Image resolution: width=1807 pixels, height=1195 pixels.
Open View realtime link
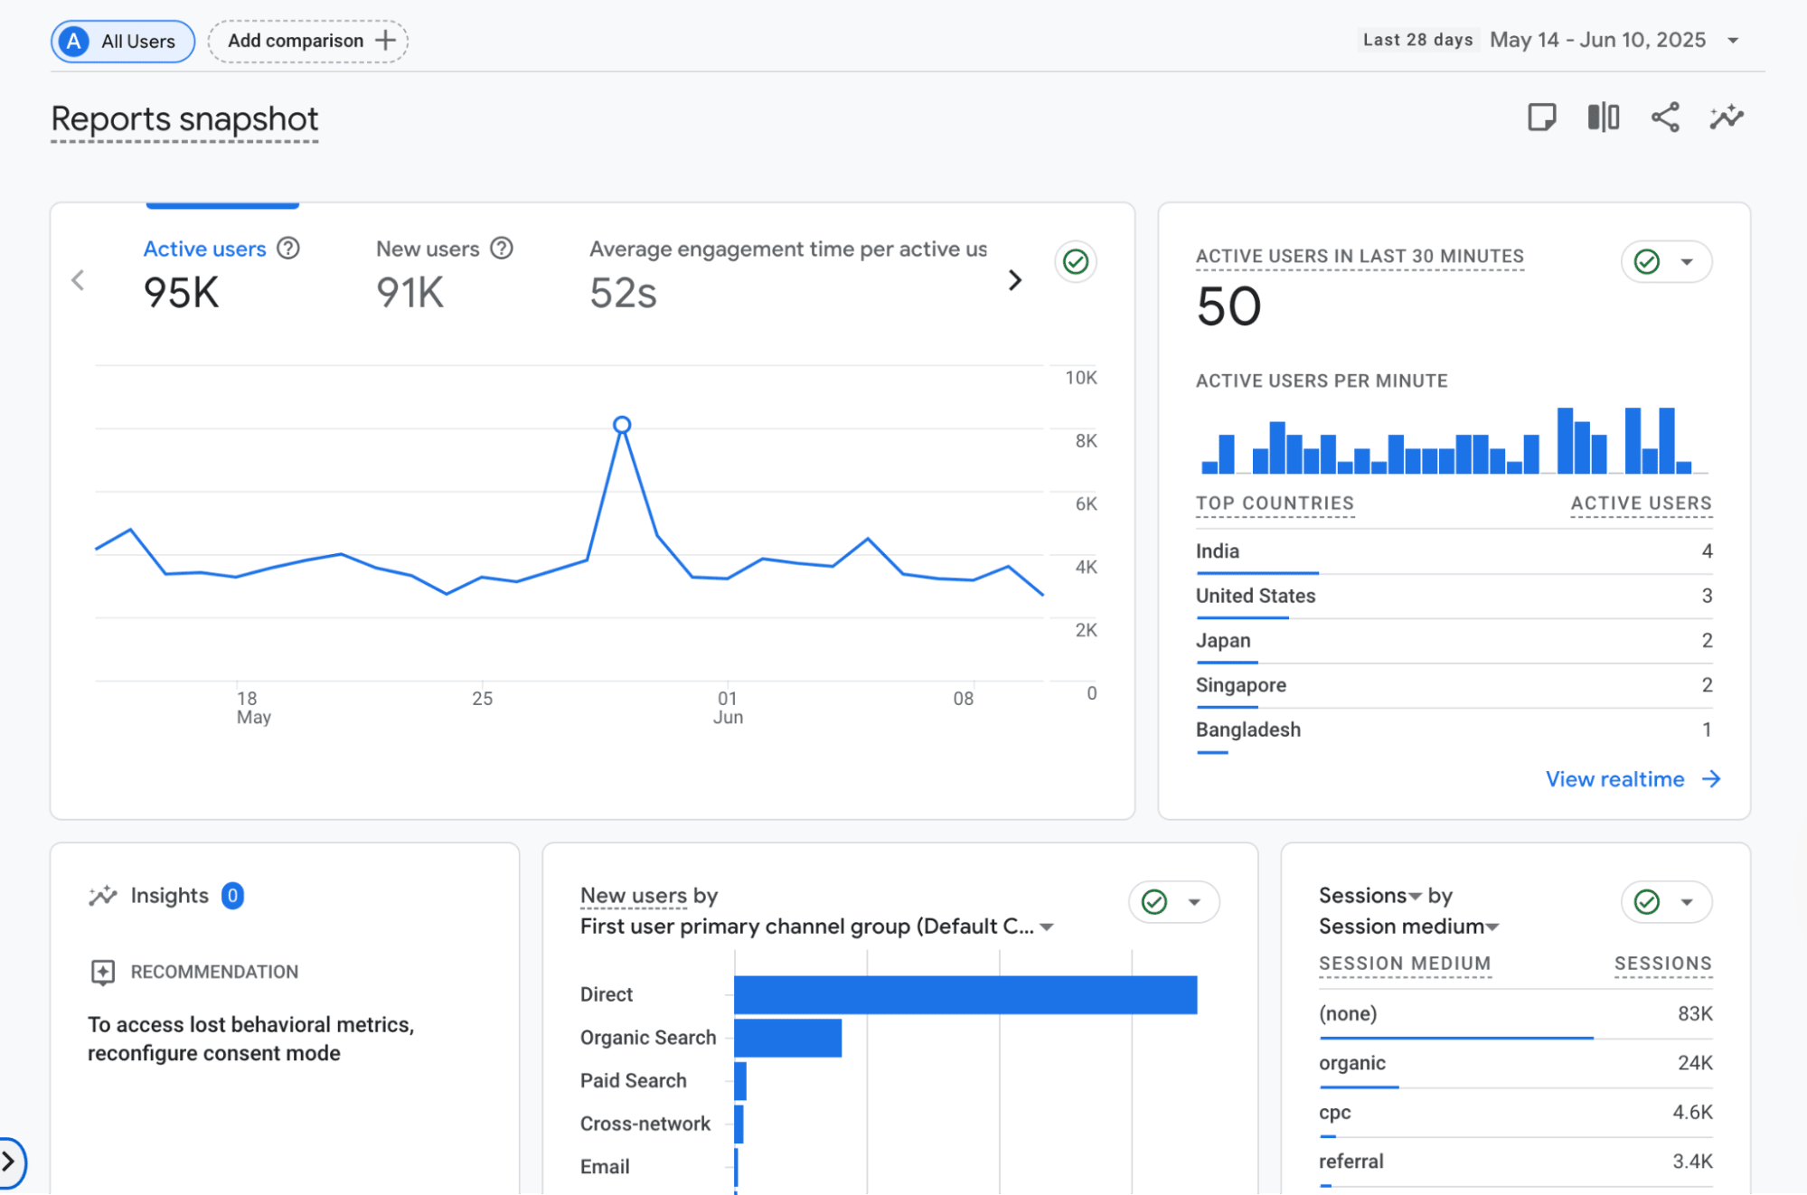(1614, 778)
